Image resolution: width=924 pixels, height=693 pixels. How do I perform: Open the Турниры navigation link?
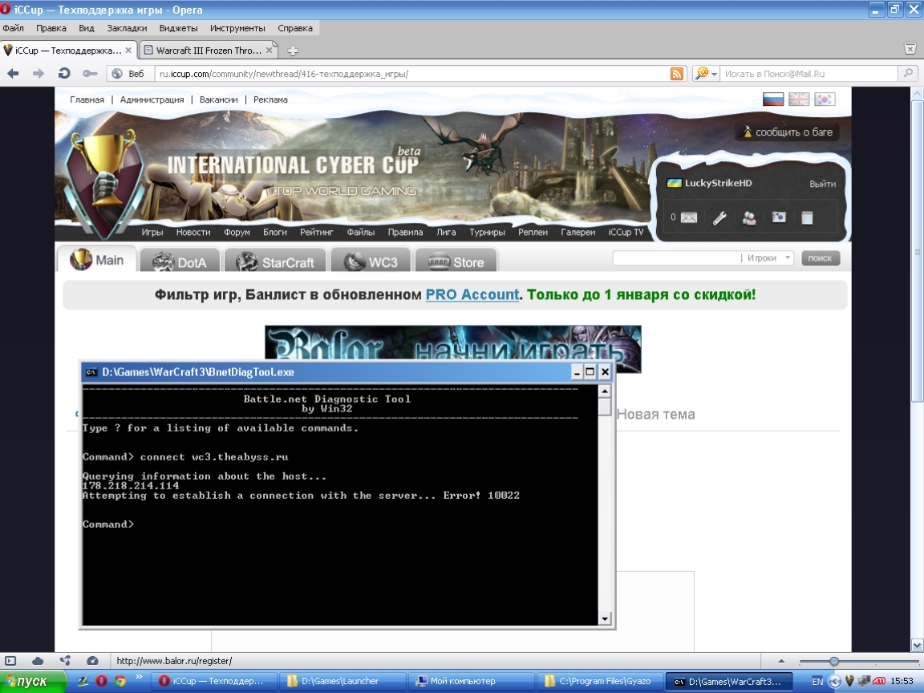[487, 232]
